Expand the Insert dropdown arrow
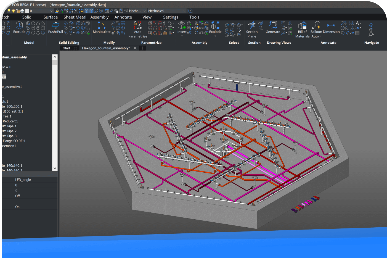The height and width of the screenshot is (258, 387). (x=182, y=36)
